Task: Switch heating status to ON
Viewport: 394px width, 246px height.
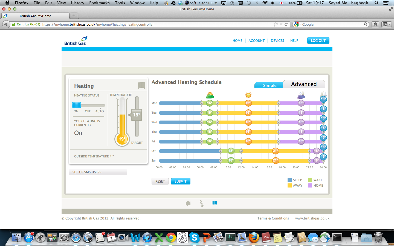Action: tap(76, 111)
